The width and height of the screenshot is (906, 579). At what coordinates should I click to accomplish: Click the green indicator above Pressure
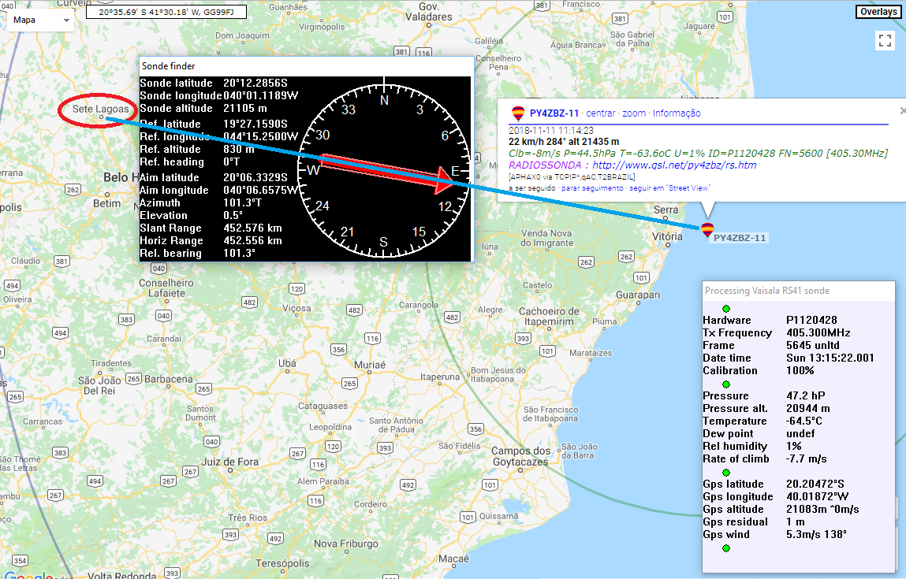[x=726, y=384]
